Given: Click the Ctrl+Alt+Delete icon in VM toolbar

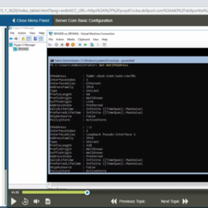Looking at the screenshot, I should tap(50, 45).
